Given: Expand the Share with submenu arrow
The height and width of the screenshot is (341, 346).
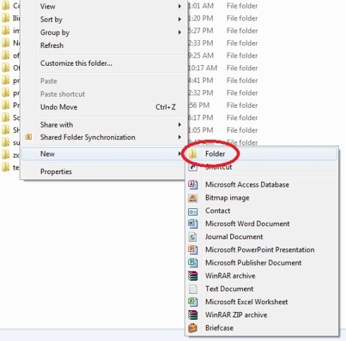Looking at the screenshot, I should click(180, 125).
